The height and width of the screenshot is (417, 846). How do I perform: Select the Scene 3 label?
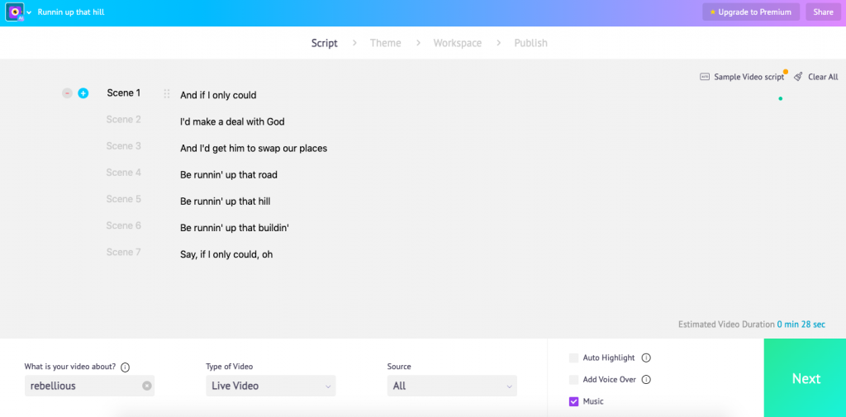click(x=124, y=146)
